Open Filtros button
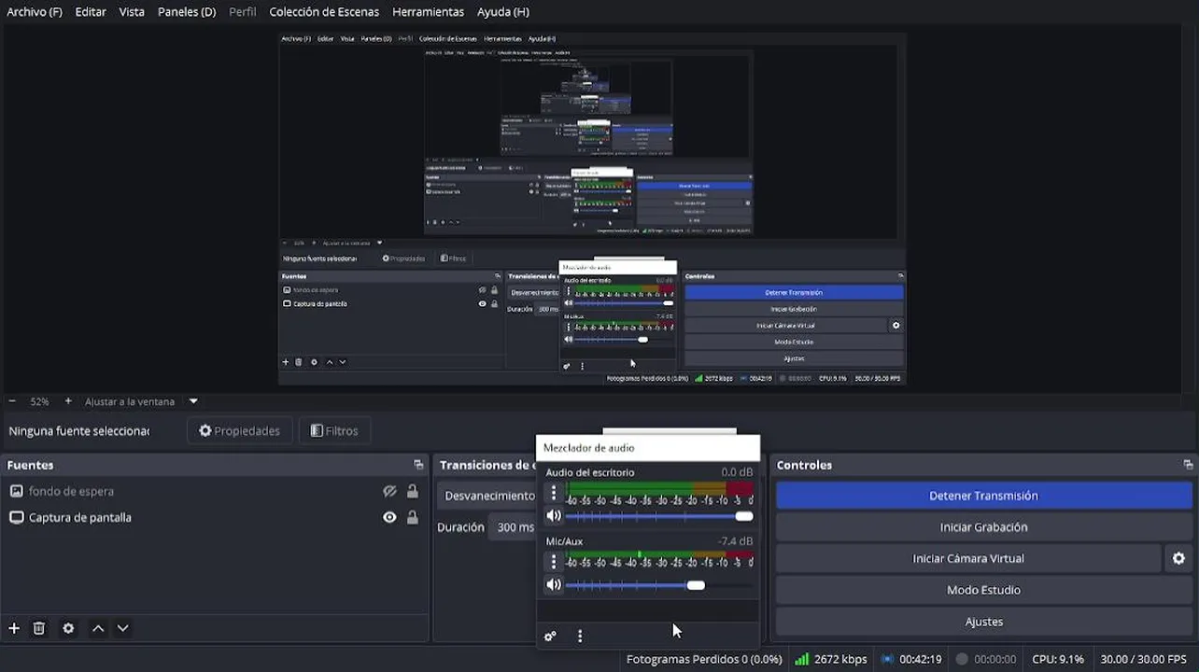Screen dimensions: 1199x672 pos(334,430)
